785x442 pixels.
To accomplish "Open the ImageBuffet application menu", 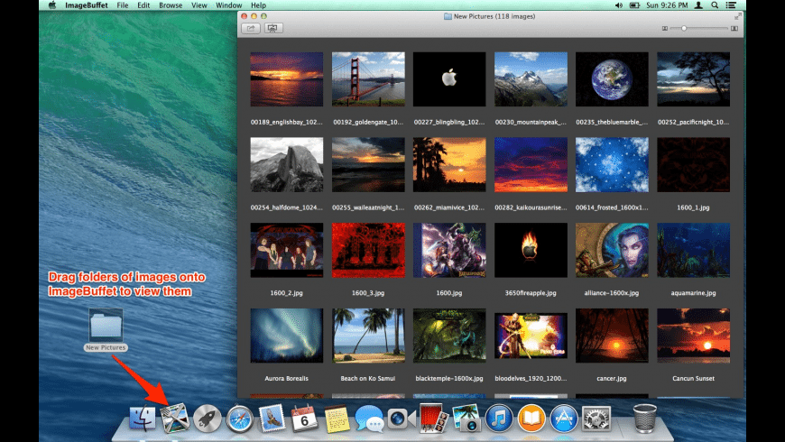I will (x=86, y=5).
